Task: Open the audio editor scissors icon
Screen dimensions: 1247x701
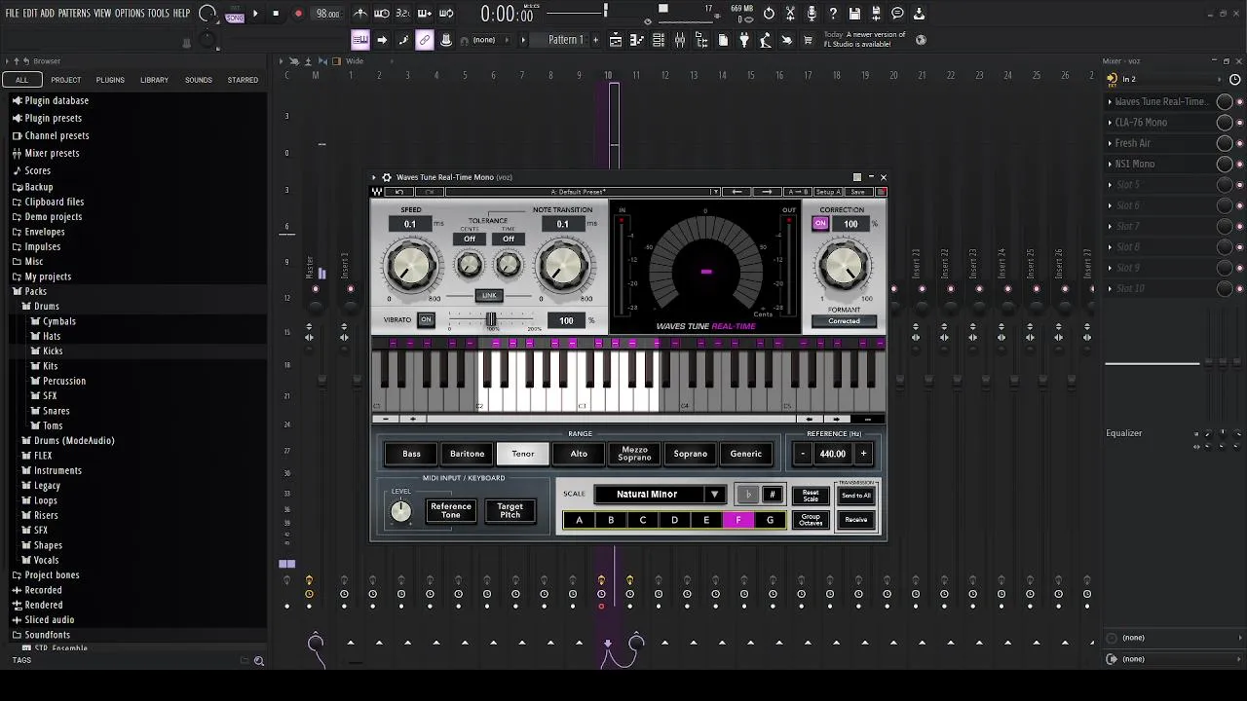Action: click(790, 14)
